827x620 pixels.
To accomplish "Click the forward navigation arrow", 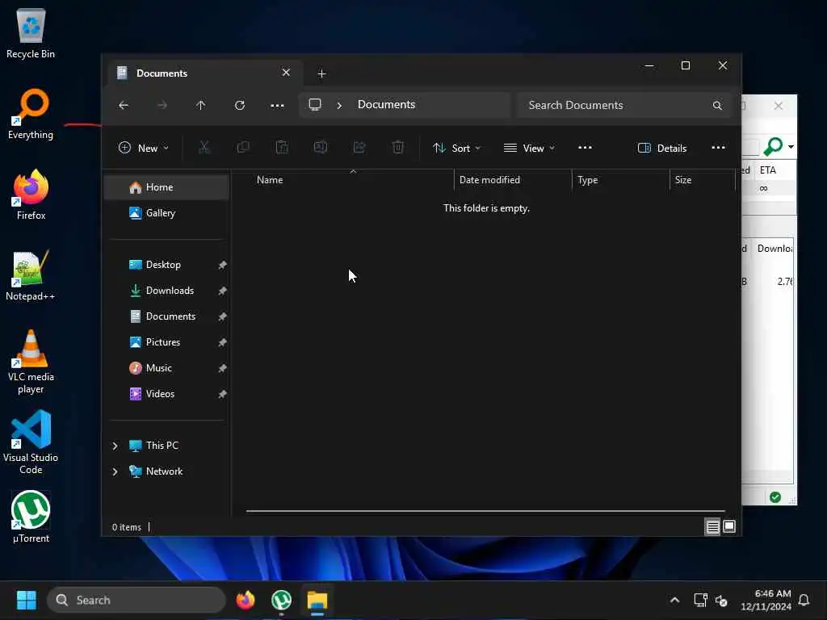I will point(162,106).
